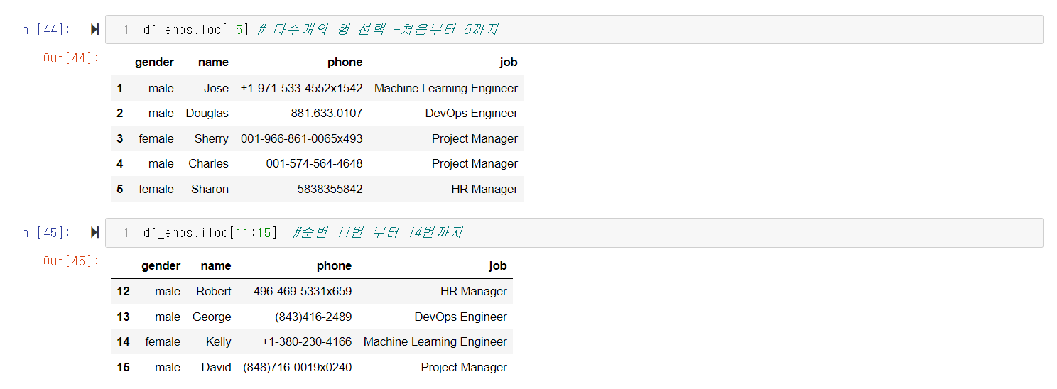Click line number 1 in cell In [44]
This screenshot has height=389, width=1057.
tap(126, 30)
